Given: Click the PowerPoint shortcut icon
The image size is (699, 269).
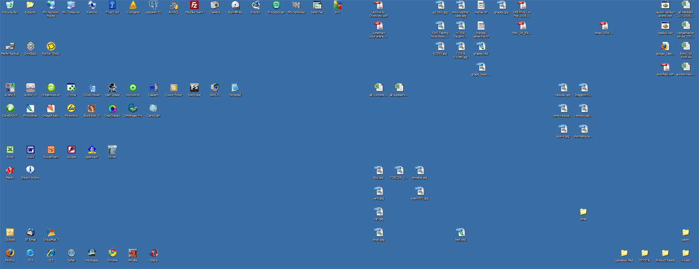Looking at the screenshot, I should tap(51, 150).
